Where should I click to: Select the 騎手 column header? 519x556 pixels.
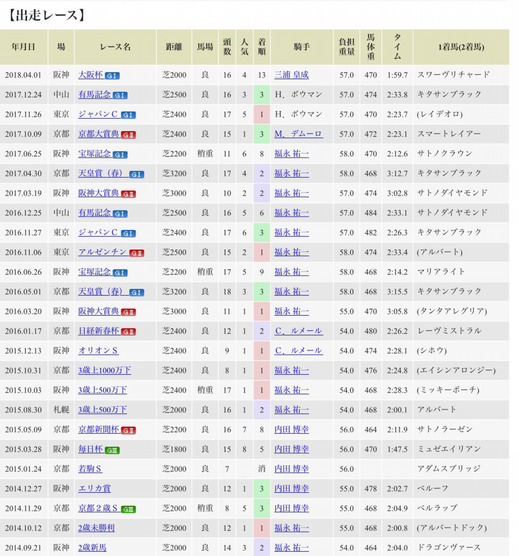(302, 47)
